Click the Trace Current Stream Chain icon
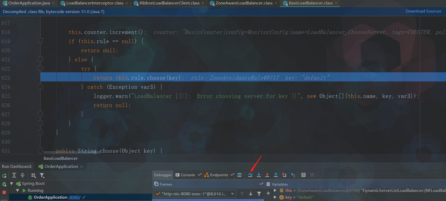This screenshot has width=446, height=201. [x=312, y=175]
